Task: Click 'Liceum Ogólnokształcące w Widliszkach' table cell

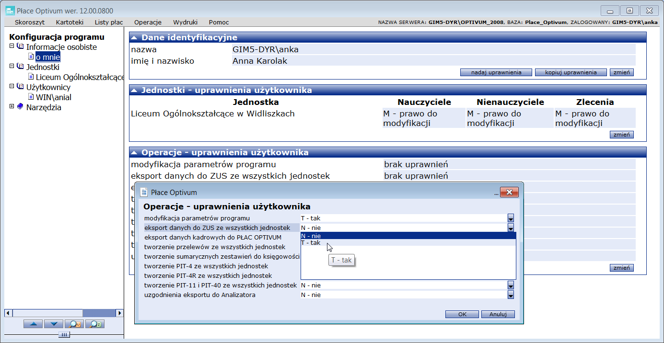Action: point(213,114)
